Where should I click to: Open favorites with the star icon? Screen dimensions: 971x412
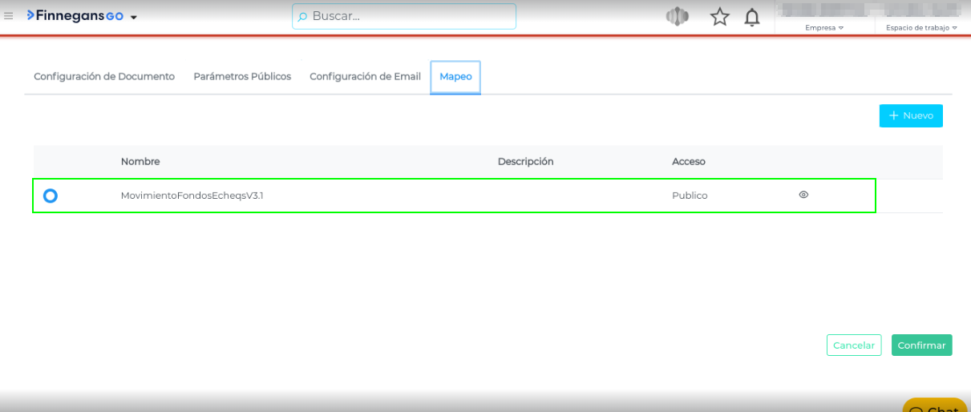click(x=719, y=17)
